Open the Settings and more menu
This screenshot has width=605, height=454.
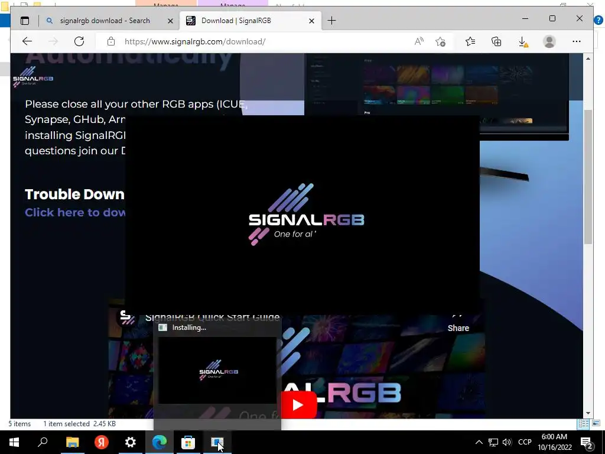[x=577, y=41]
